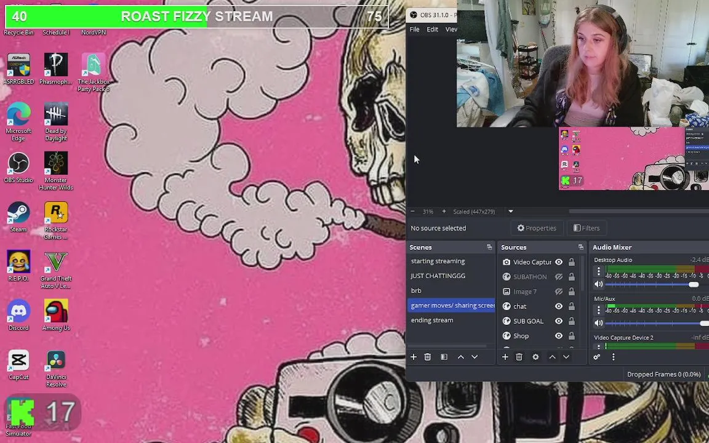Zoom in preview with plus button
This screenshot has height=443, width=709.
coord(444,212)
